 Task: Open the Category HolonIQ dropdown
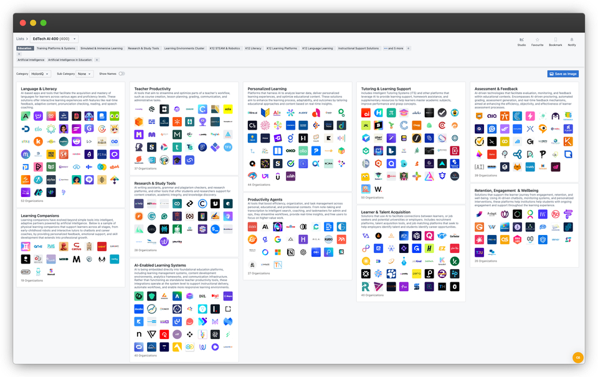click(41, 73)
